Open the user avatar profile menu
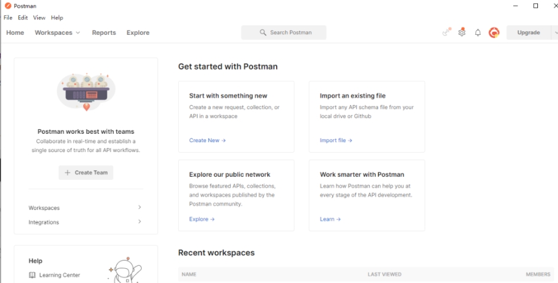Viewport: 558px width, 283px height. pyautogui.click(x=494, y=32)
